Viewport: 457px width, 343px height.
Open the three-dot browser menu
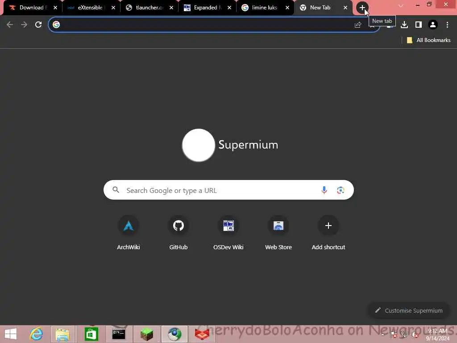[447, 25]
